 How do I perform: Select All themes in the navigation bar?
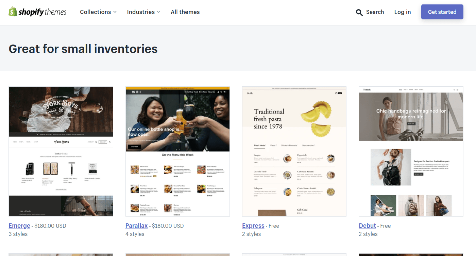point(185,12)
